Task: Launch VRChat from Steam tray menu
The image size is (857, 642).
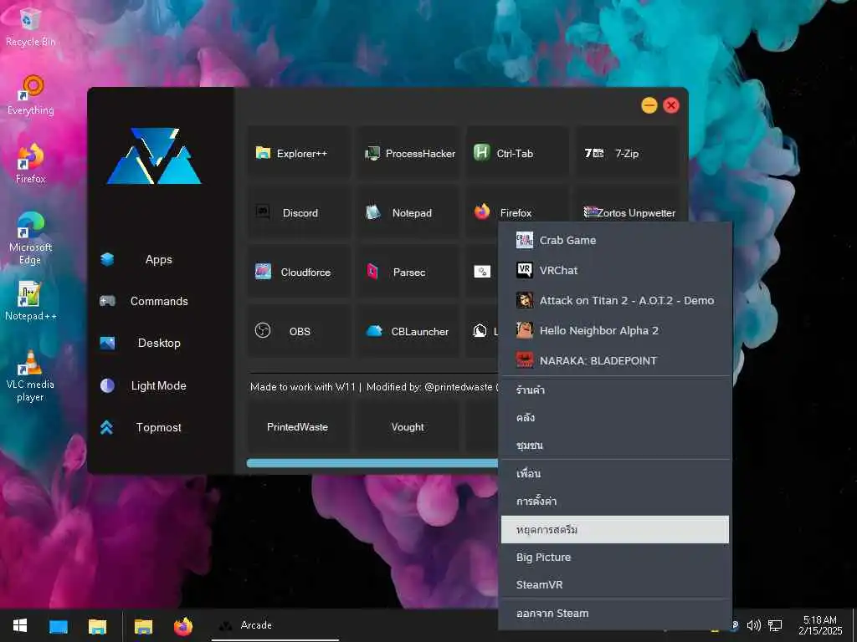Action: (x=615, y=270)
